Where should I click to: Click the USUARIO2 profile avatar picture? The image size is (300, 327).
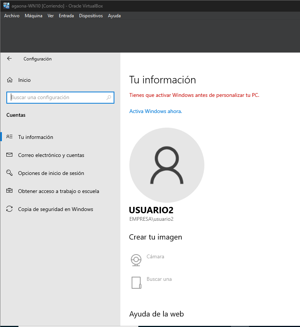tap(167, 166)
